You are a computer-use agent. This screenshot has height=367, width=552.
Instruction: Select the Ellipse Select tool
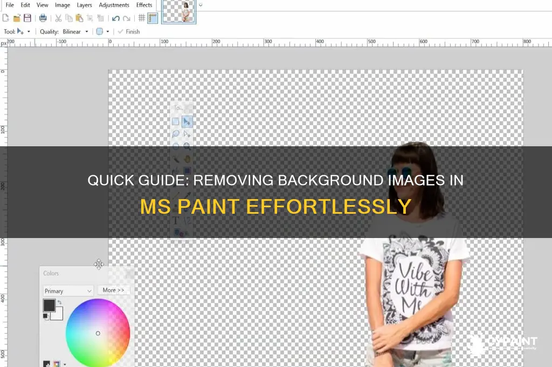tap(175, 146)
